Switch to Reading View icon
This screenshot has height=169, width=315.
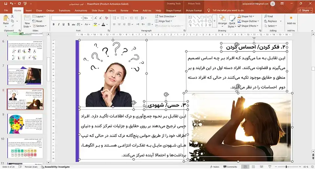click(262, 167)
